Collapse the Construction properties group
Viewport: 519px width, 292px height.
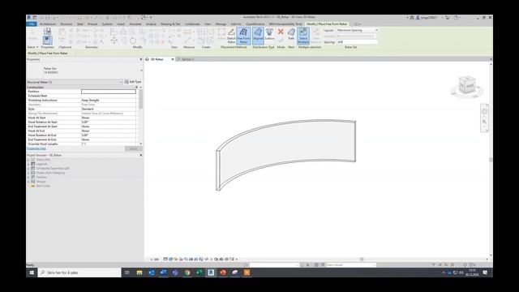pyautogui.click(x=136, y=87)
